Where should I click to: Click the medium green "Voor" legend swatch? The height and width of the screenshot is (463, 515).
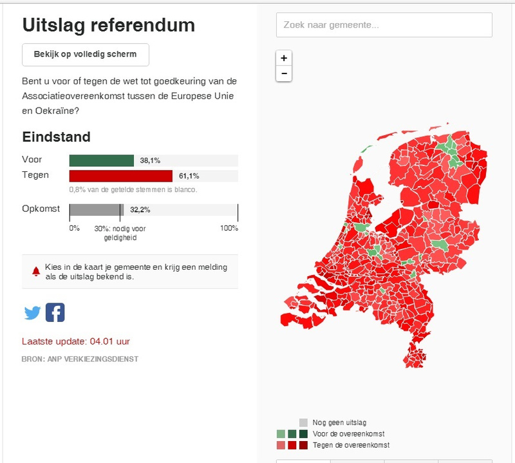coord(292,434)
